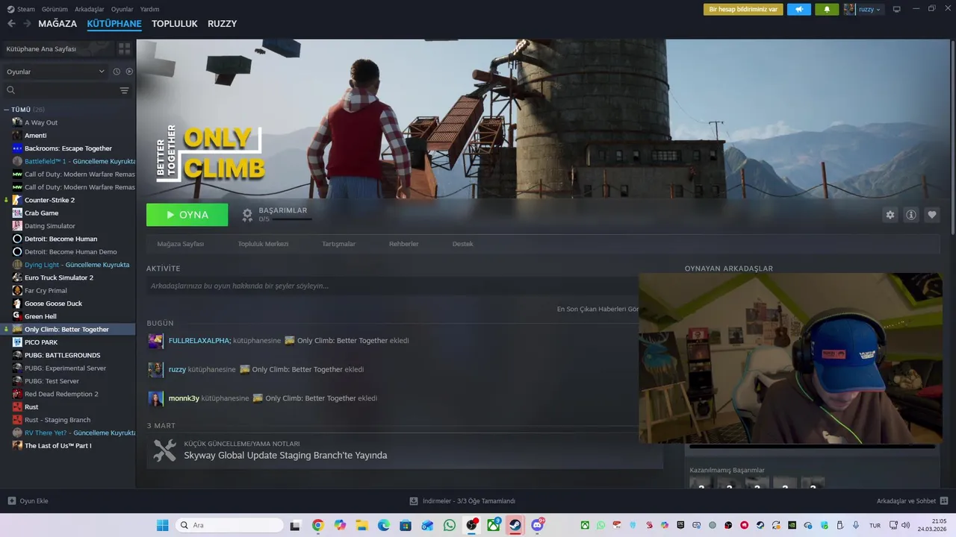Select Counter-Strike 2 in the library
Viewport: 956px width, 537px height.
(x=49, y=200)
